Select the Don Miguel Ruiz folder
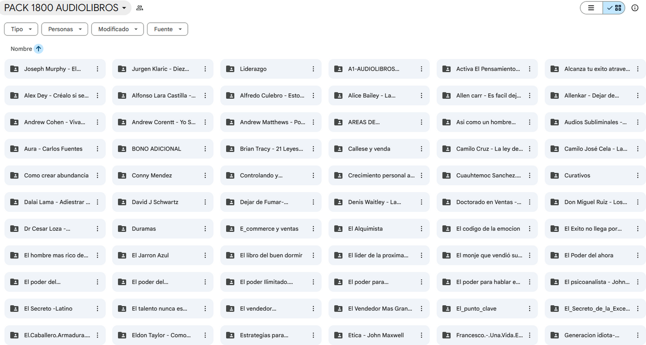 (595, 202)
